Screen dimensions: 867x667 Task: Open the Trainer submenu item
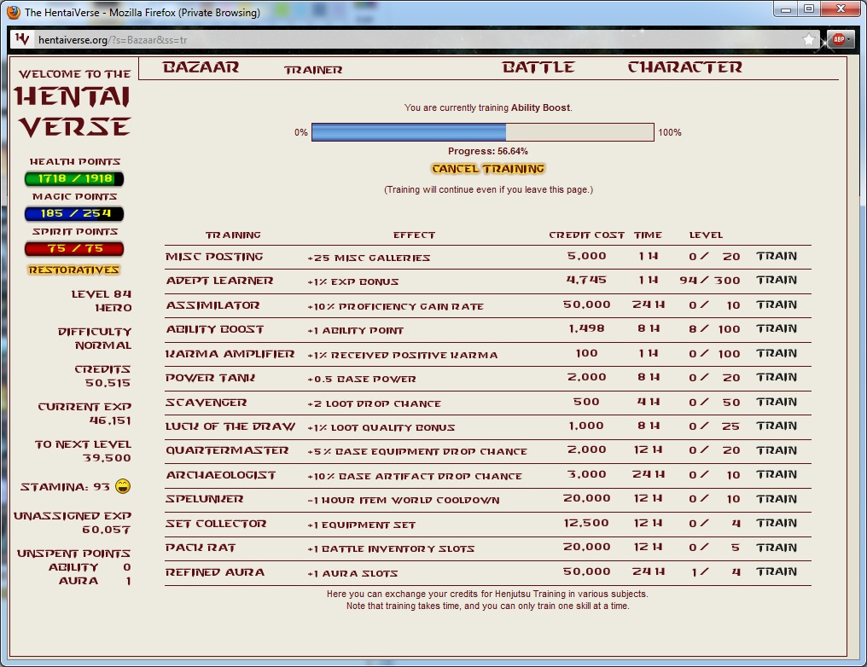313,70
